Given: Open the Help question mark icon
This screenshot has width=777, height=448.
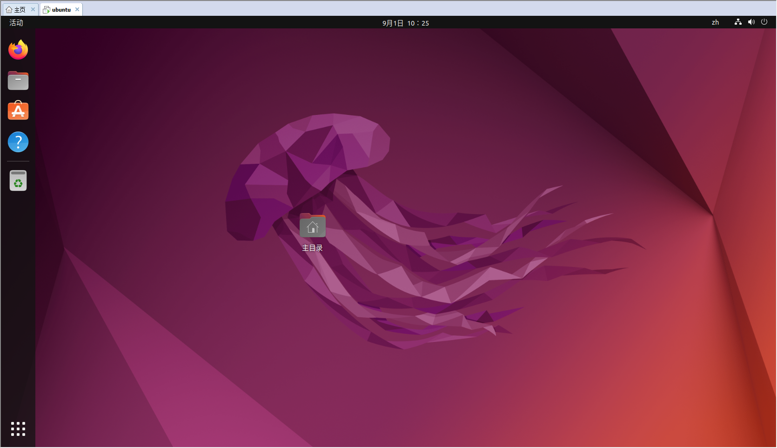Looking at the screenshot, I should pos(18,142).
